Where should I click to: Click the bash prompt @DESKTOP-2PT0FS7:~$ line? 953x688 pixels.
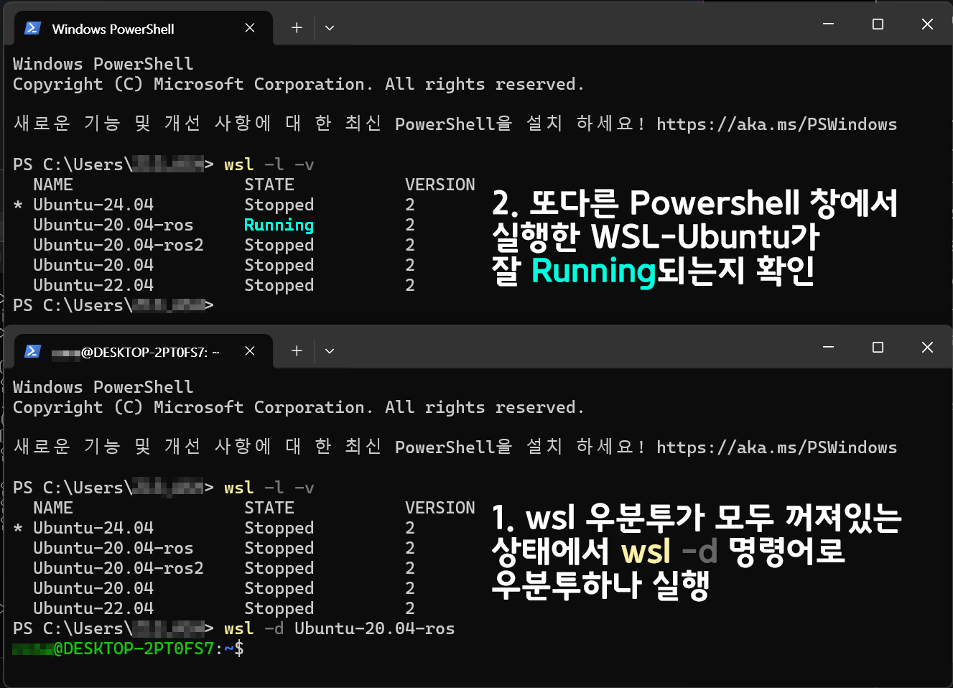pyautogui.click(x=129, y=649)
